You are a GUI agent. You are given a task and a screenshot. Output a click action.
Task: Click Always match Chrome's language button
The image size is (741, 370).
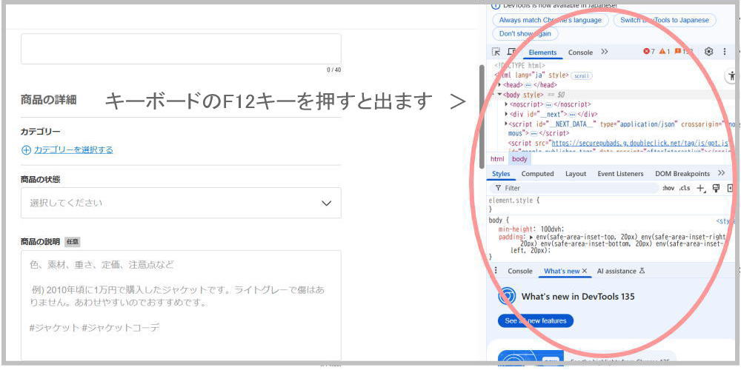550,20
